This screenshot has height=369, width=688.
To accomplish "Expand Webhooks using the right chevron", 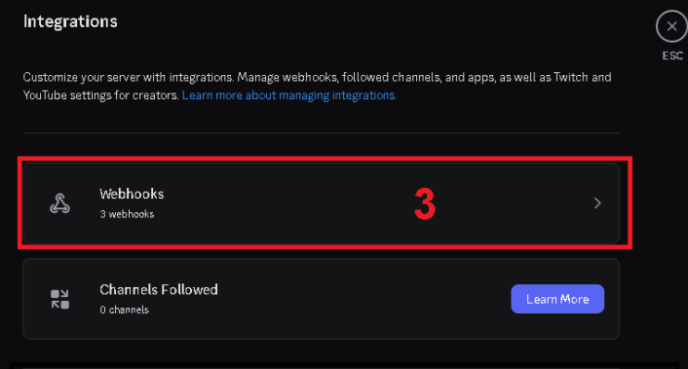I will pyautogui.click(x=597, y=203).
